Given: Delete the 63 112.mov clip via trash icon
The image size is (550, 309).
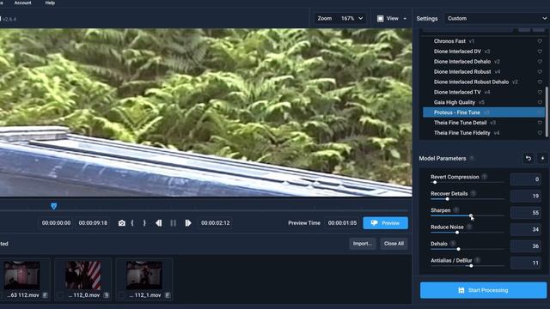Looking at the screenshot, I should [45, 295].
